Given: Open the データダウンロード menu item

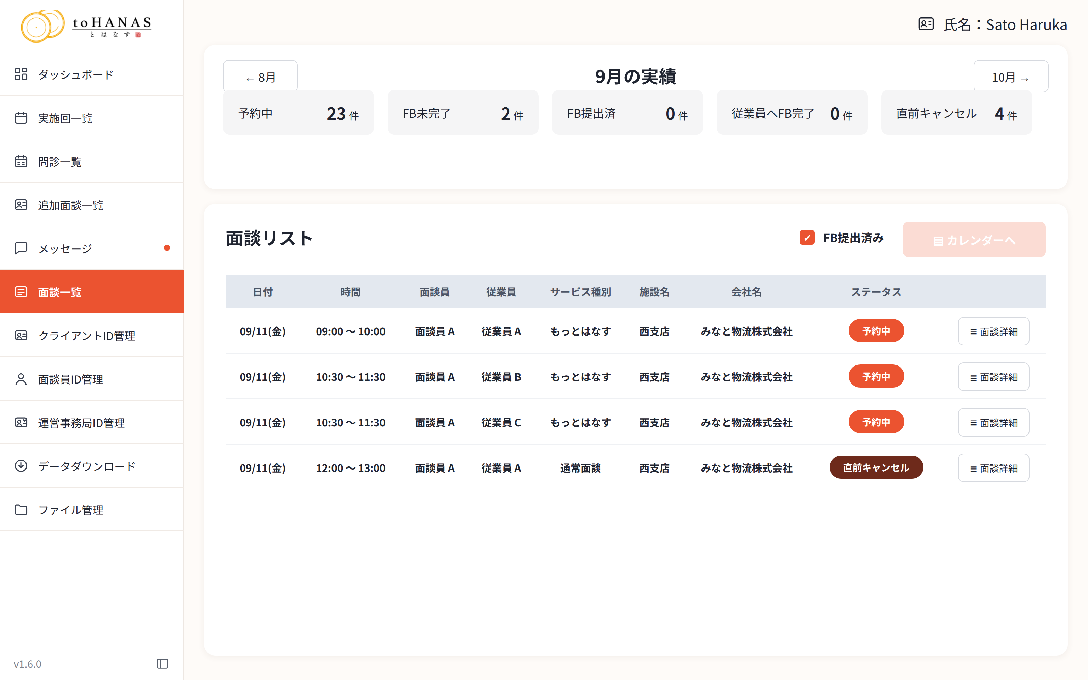Looking at the screenshot, I should [x=92, y=466].
